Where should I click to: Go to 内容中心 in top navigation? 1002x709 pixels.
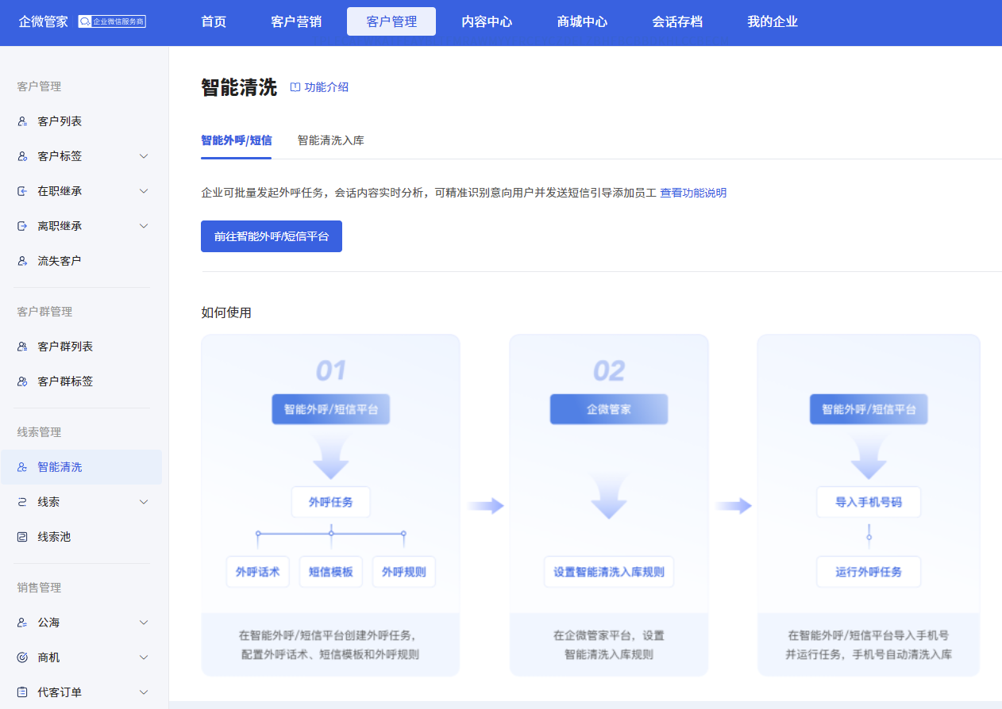[x=487, y=22]
